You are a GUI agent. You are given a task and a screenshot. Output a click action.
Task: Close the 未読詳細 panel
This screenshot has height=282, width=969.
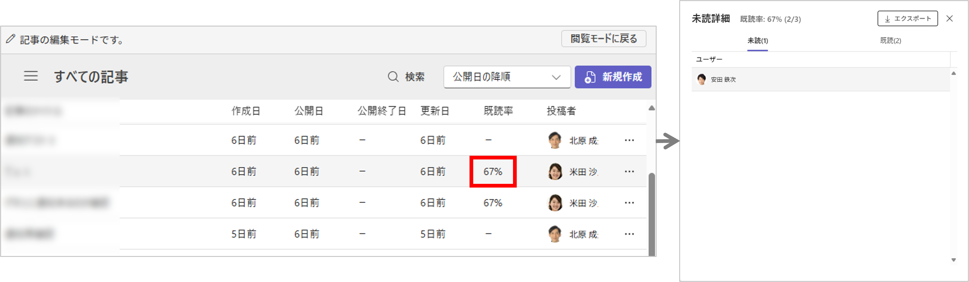tap(949, 18)
